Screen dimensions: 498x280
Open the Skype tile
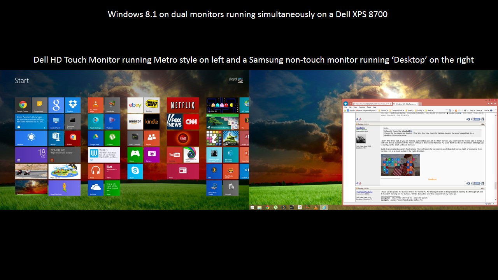pos(135,171)
